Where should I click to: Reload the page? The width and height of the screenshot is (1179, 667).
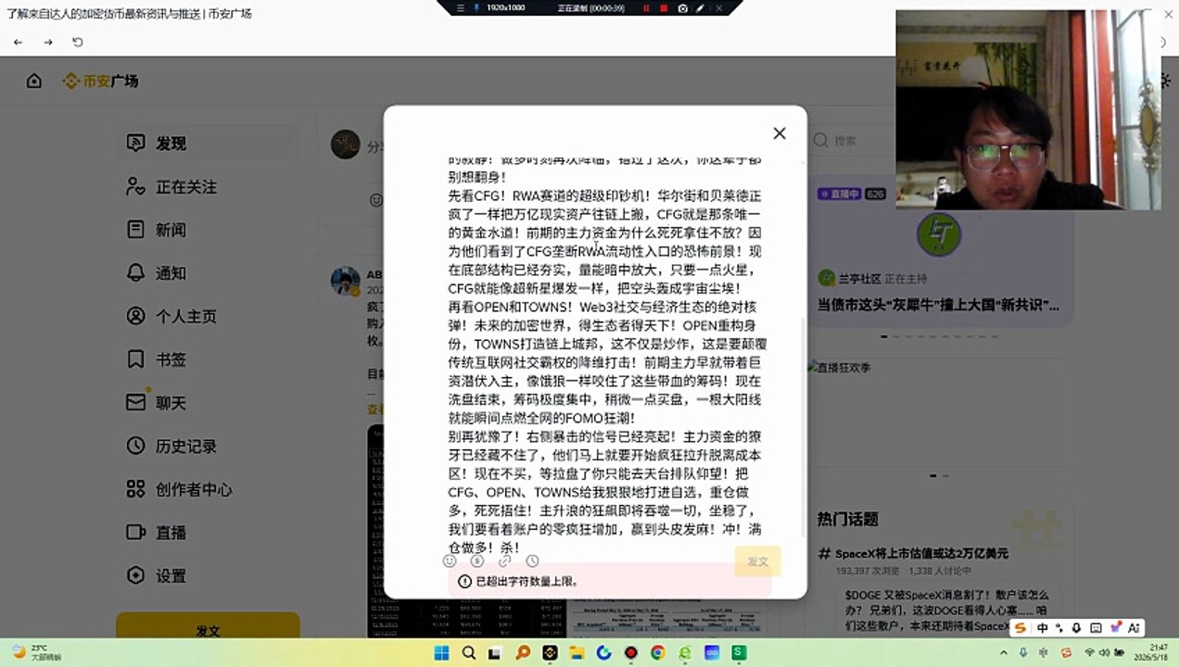click(x=77, y=42)
